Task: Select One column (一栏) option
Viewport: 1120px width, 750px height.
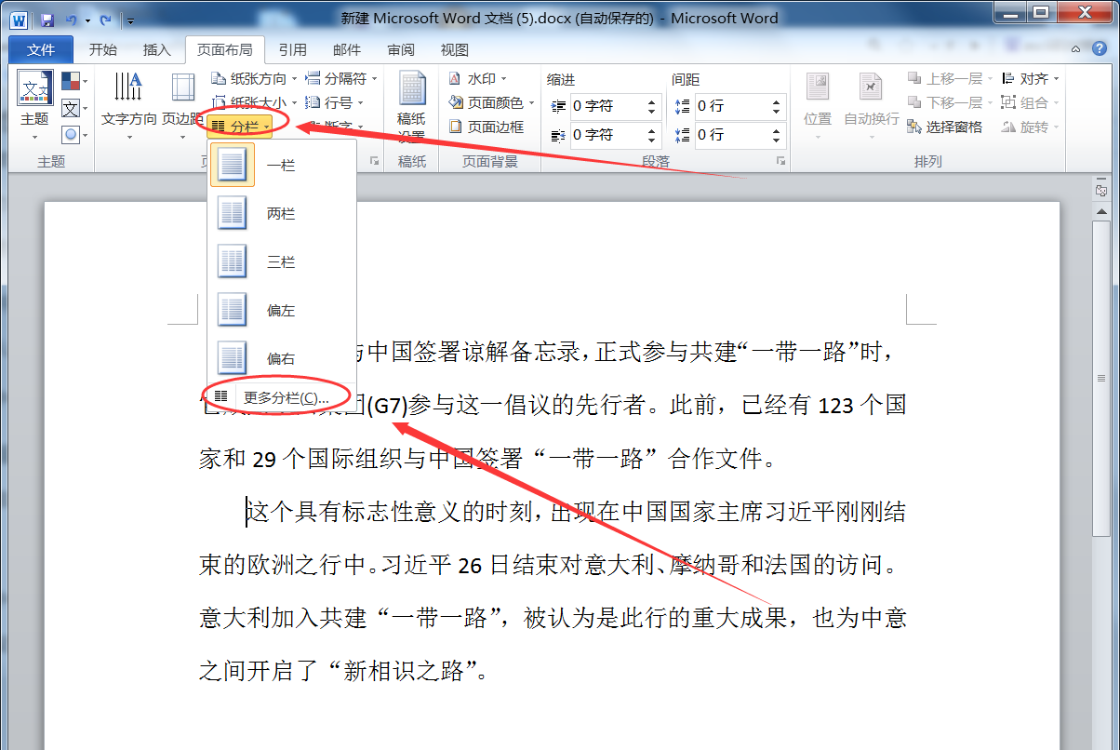Action: (282, 165)
